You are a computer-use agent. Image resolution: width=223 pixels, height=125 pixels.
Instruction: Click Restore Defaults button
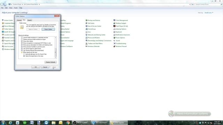(x=51, y=62)
